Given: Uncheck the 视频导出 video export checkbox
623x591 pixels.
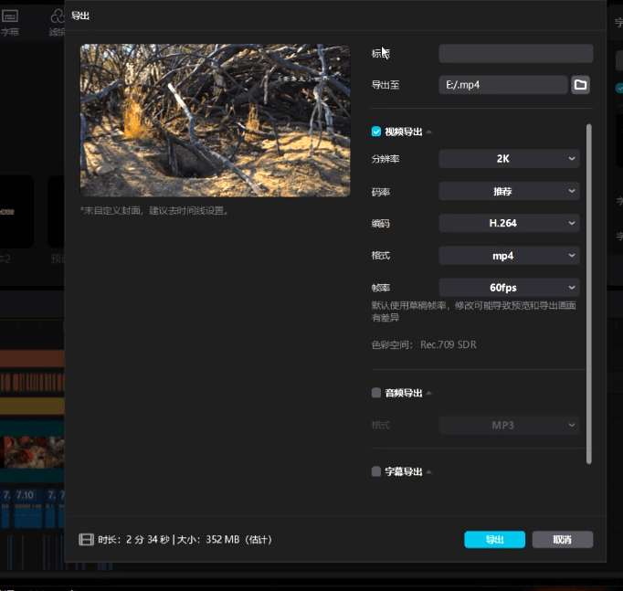Looking at the screenshot, I should point(375,132).
